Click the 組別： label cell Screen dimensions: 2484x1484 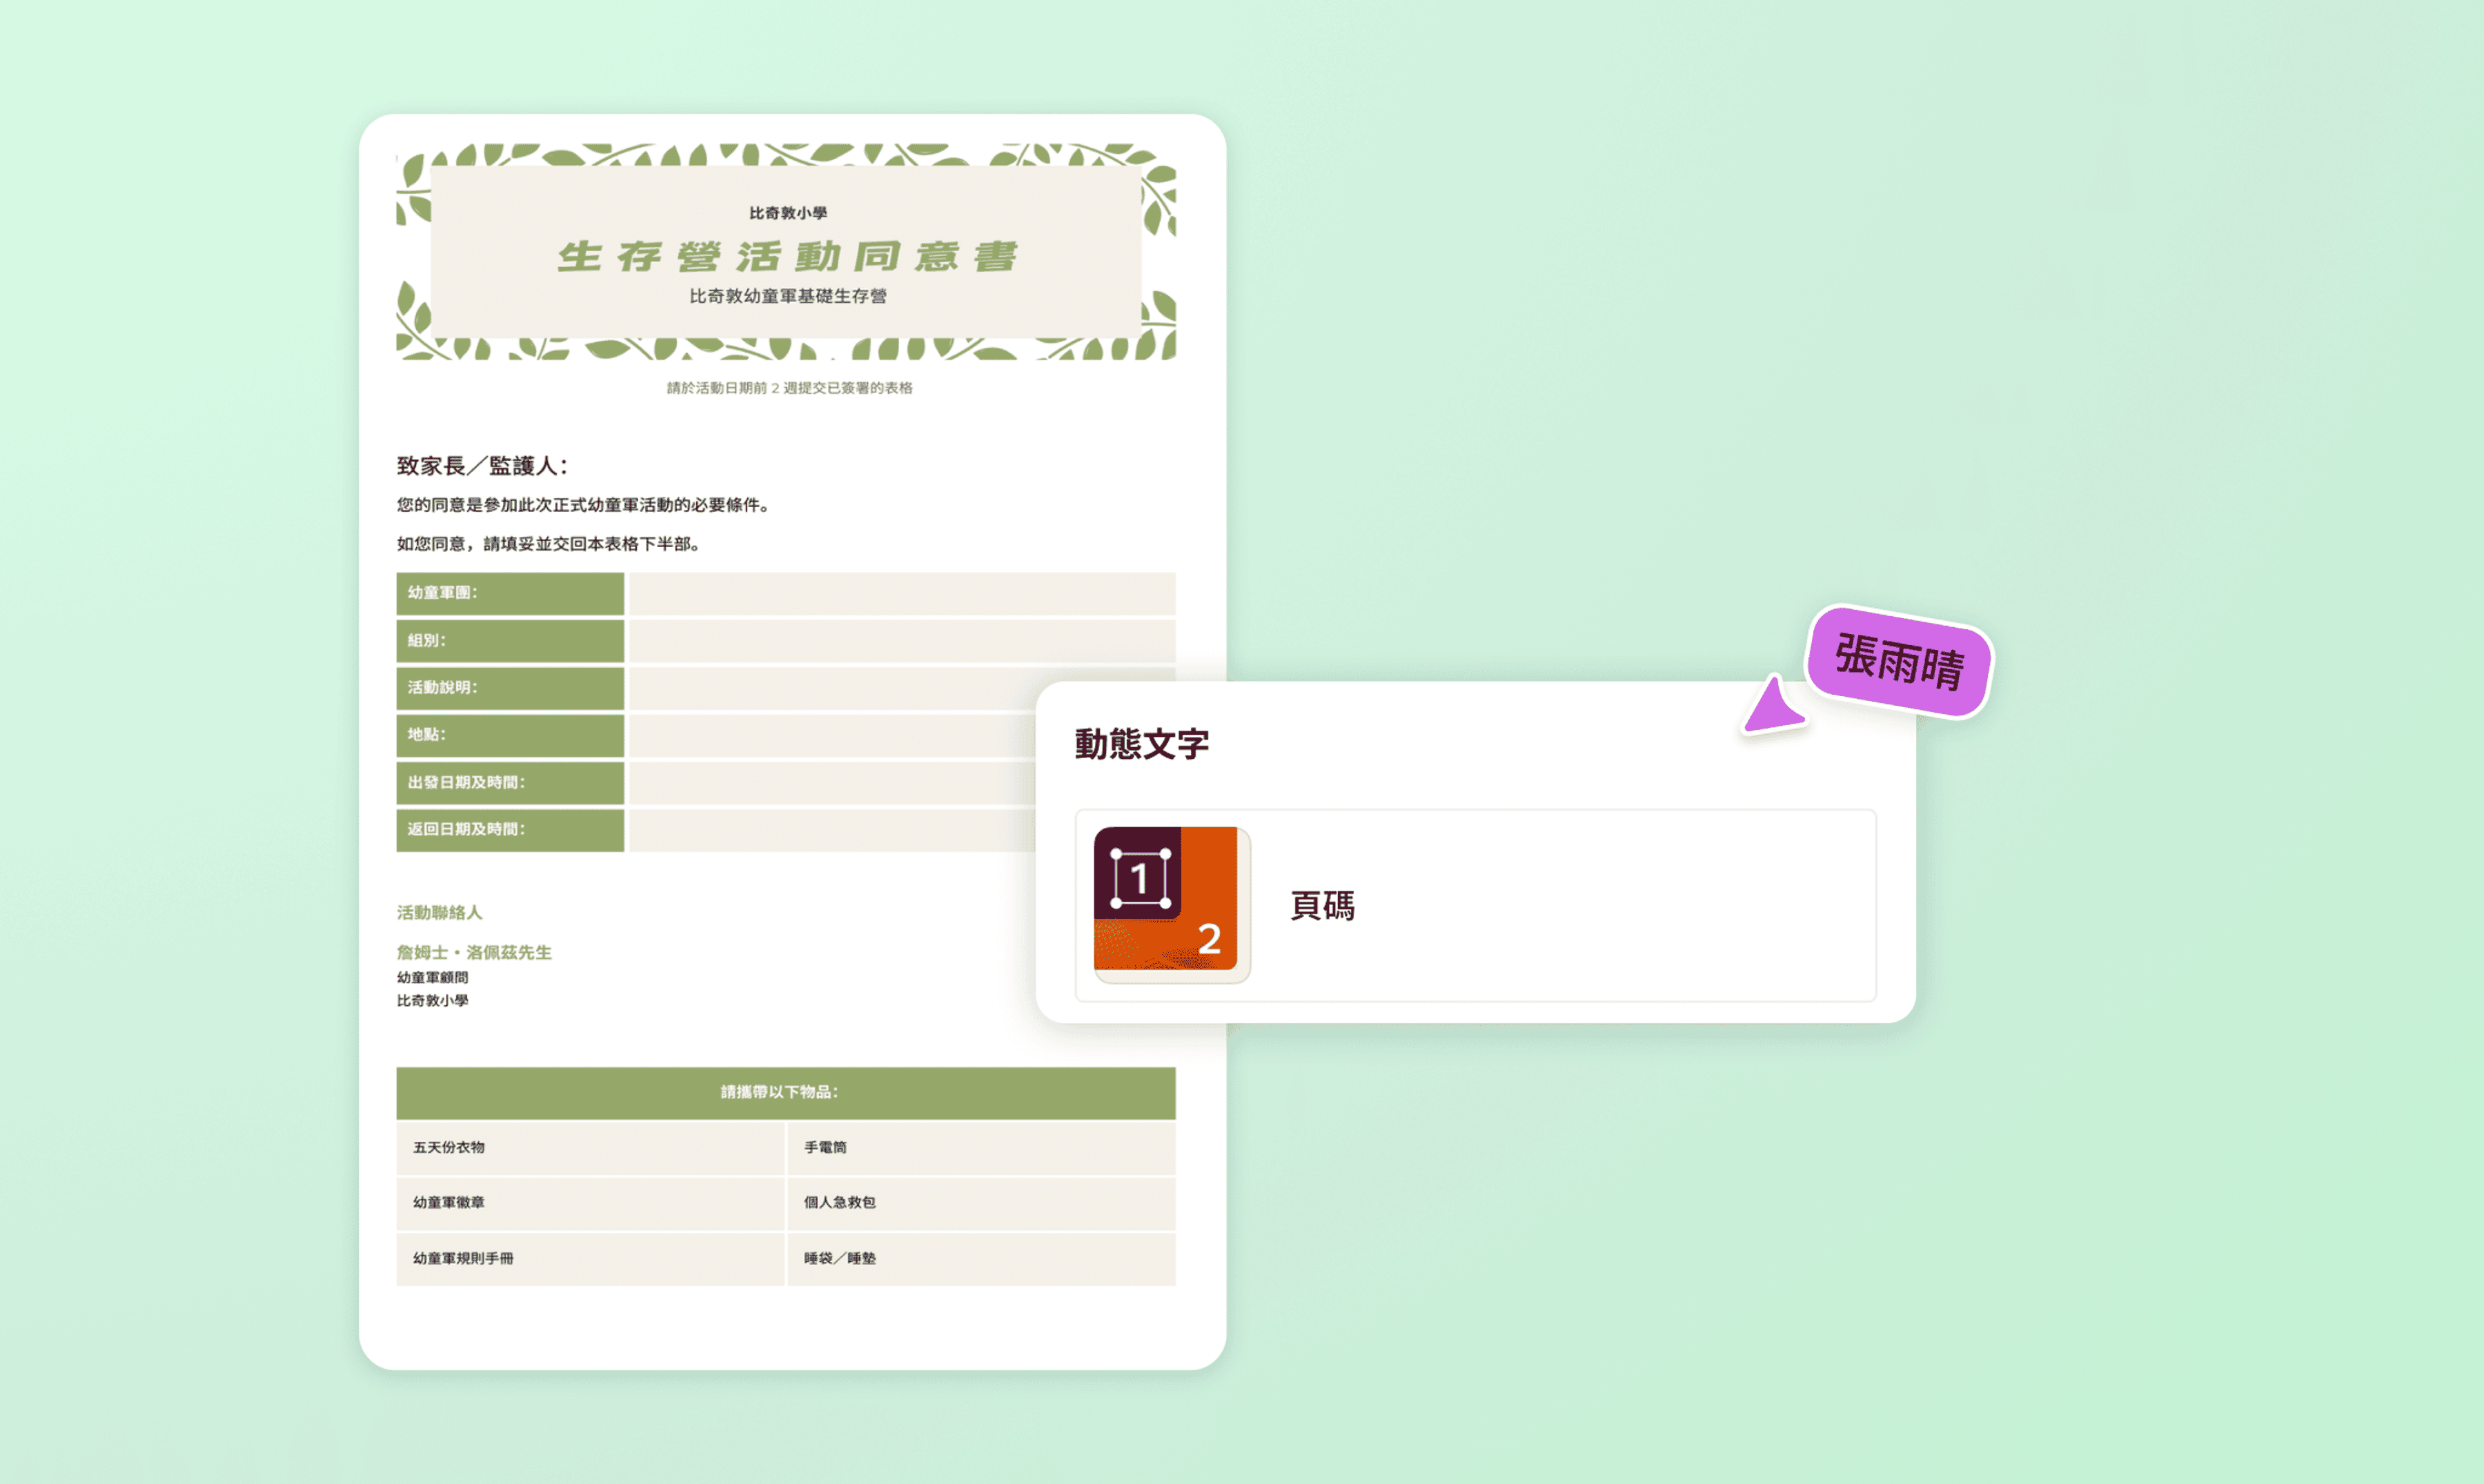pos(510,640)
